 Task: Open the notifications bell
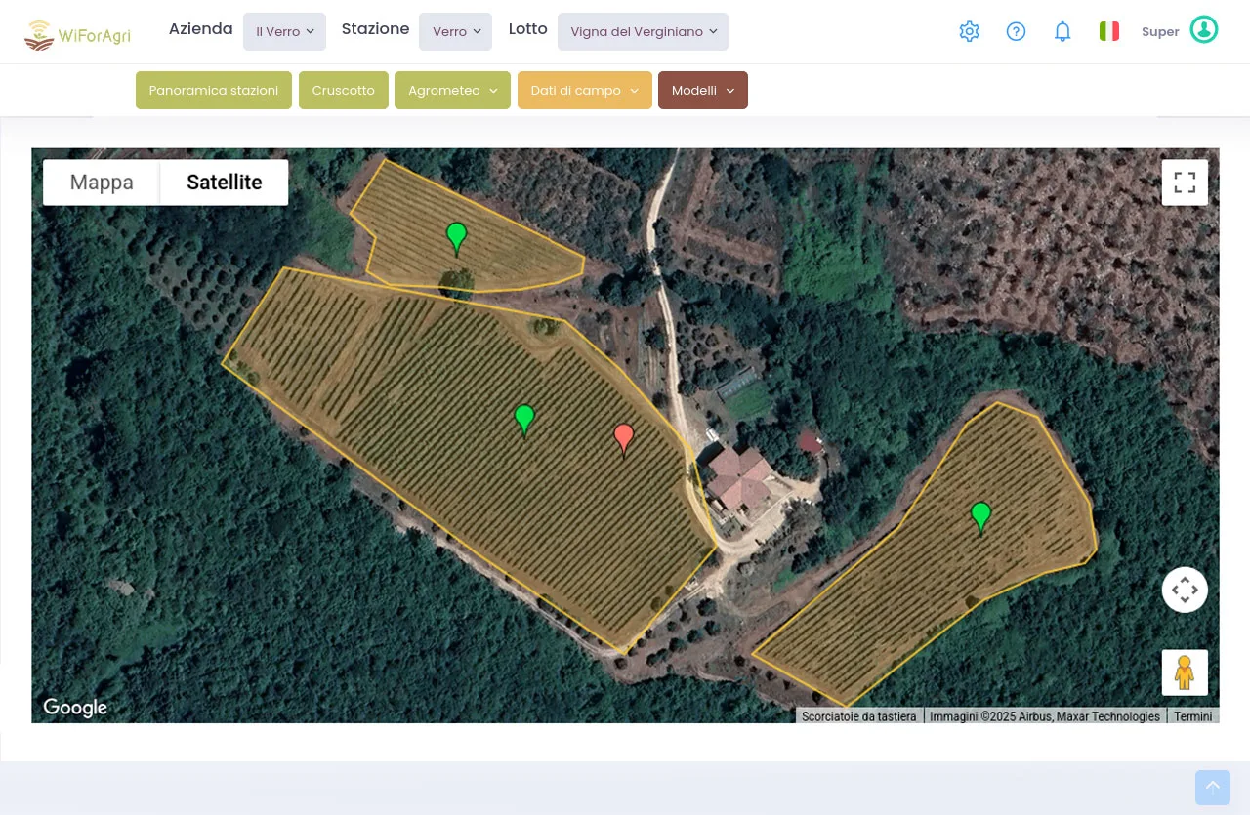point(1062,31)
